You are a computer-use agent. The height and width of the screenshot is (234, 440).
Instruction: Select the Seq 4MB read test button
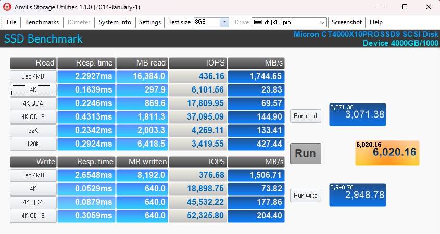pos(33,76)
